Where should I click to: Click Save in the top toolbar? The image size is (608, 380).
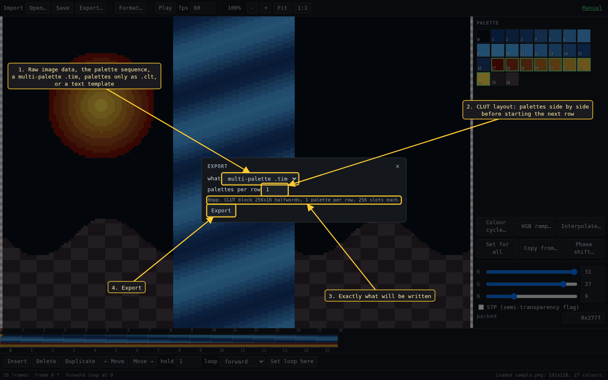[x=62, y=8]
